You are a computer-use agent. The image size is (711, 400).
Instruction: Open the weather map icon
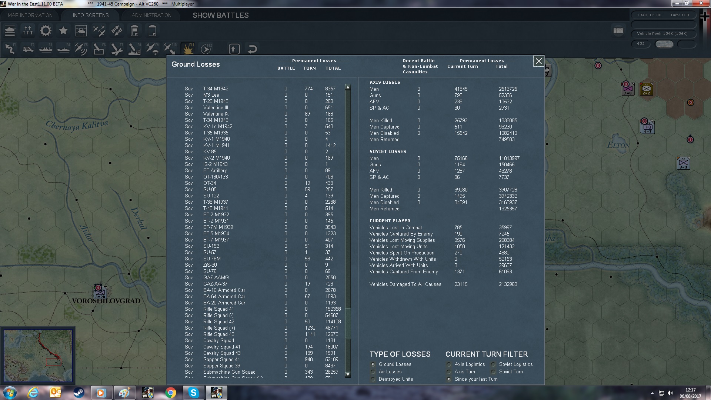pos(81,31)
